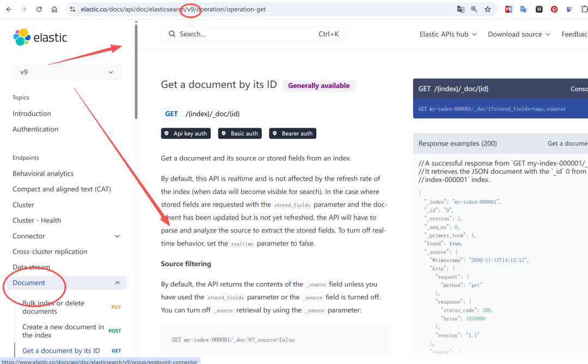Image resolution: width=588 pixels, height=364 pixels.
Task: Open the zoom magnifier icon in address bar
Action: pyautogui.click(x=474, y=9)
